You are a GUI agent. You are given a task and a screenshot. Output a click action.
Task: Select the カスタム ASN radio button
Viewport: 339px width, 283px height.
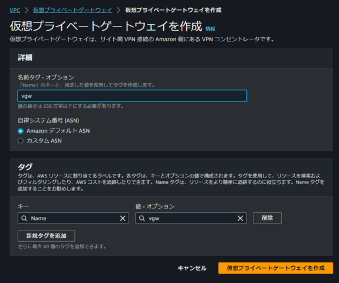point(21,141)
